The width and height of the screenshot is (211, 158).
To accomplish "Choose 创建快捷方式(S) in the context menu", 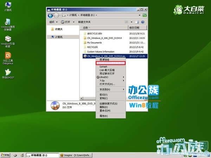I will click(111, 104).
